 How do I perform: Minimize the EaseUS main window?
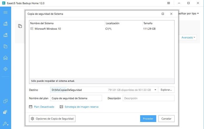tap(179, 3)
